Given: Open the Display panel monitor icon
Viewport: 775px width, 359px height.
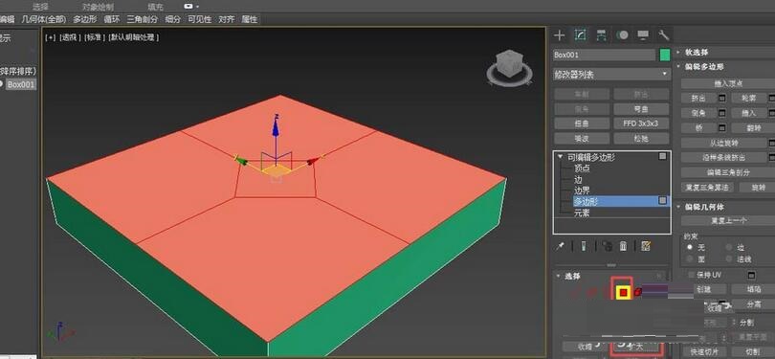Looking at the screenshot, I should click(643, 35).
